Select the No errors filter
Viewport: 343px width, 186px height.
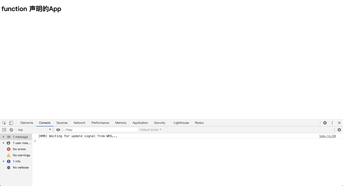[x=19, y=149]
